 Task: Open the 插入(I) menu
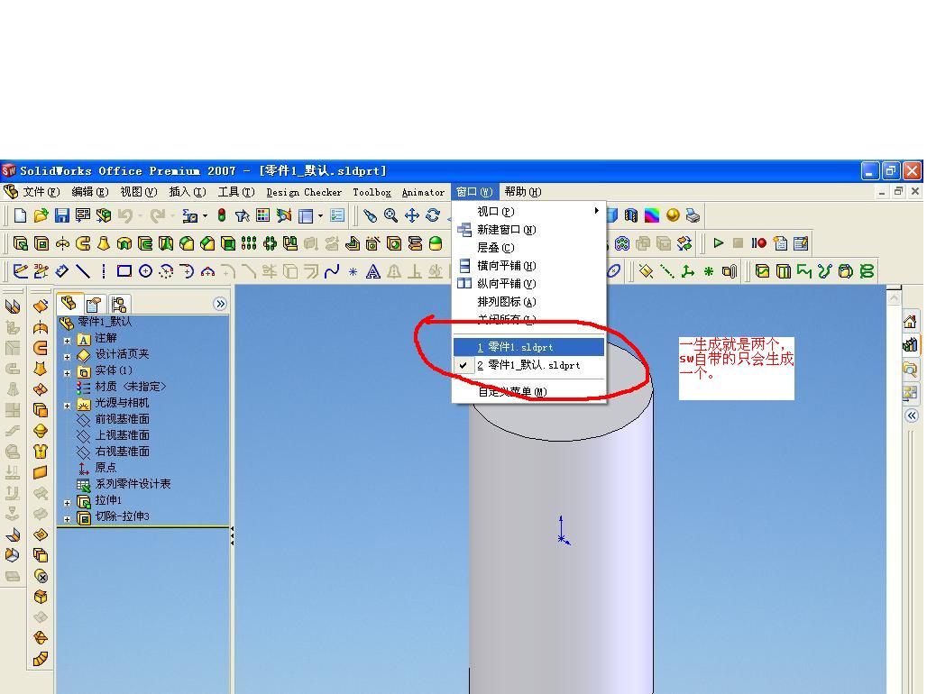pos(188,192)
